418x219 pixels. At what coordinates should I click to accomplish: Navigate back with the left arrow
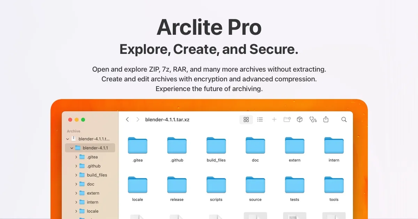[x=127, y=119]
